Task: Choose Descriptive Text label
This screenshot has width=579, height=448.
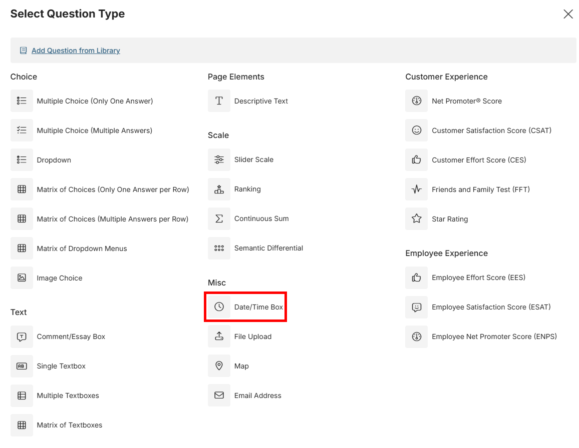Action: [261, 101]
